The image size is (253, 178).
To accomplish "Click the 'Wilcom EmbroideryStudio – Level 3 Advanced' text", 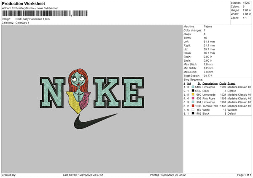I will (30, 8).
